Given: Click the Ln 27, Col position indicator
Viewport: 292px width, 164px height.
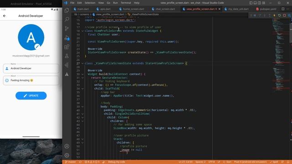Looking at the screenshot, I should tap(186, 162).
